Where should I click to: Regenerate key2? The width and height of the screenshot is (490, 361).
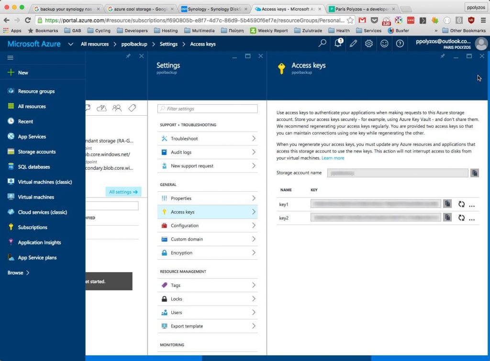click(x=462, y=218)
